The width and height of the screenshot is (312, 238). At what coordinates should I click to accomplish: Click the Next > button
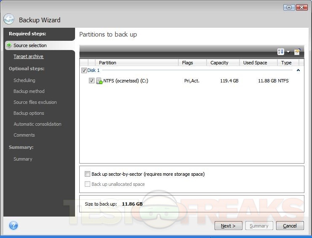coord(228,226)
